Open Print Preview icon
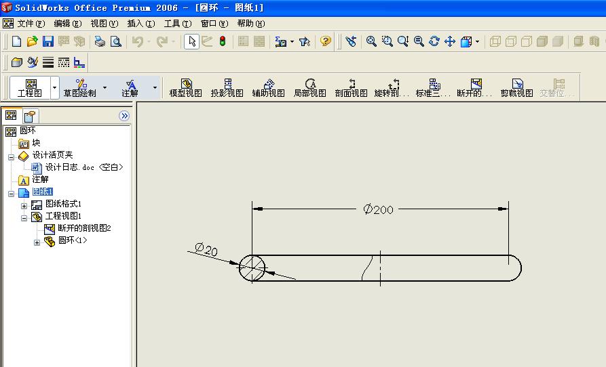Image resolution: width=606 pixels, height=367 pixels. pyautogui.click(x=115, y=41)
